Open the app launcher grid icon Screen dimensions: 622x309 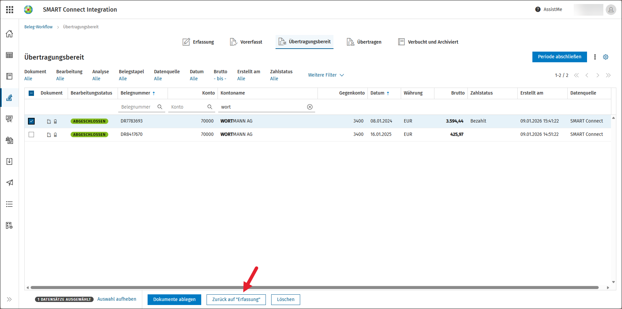(x=10, y=10)
